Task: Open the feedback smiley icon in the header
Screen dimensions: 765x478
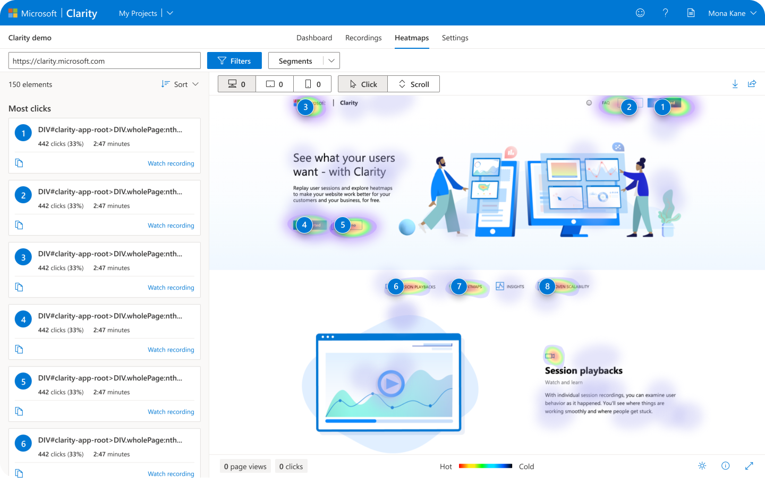Action: [640, 13]
